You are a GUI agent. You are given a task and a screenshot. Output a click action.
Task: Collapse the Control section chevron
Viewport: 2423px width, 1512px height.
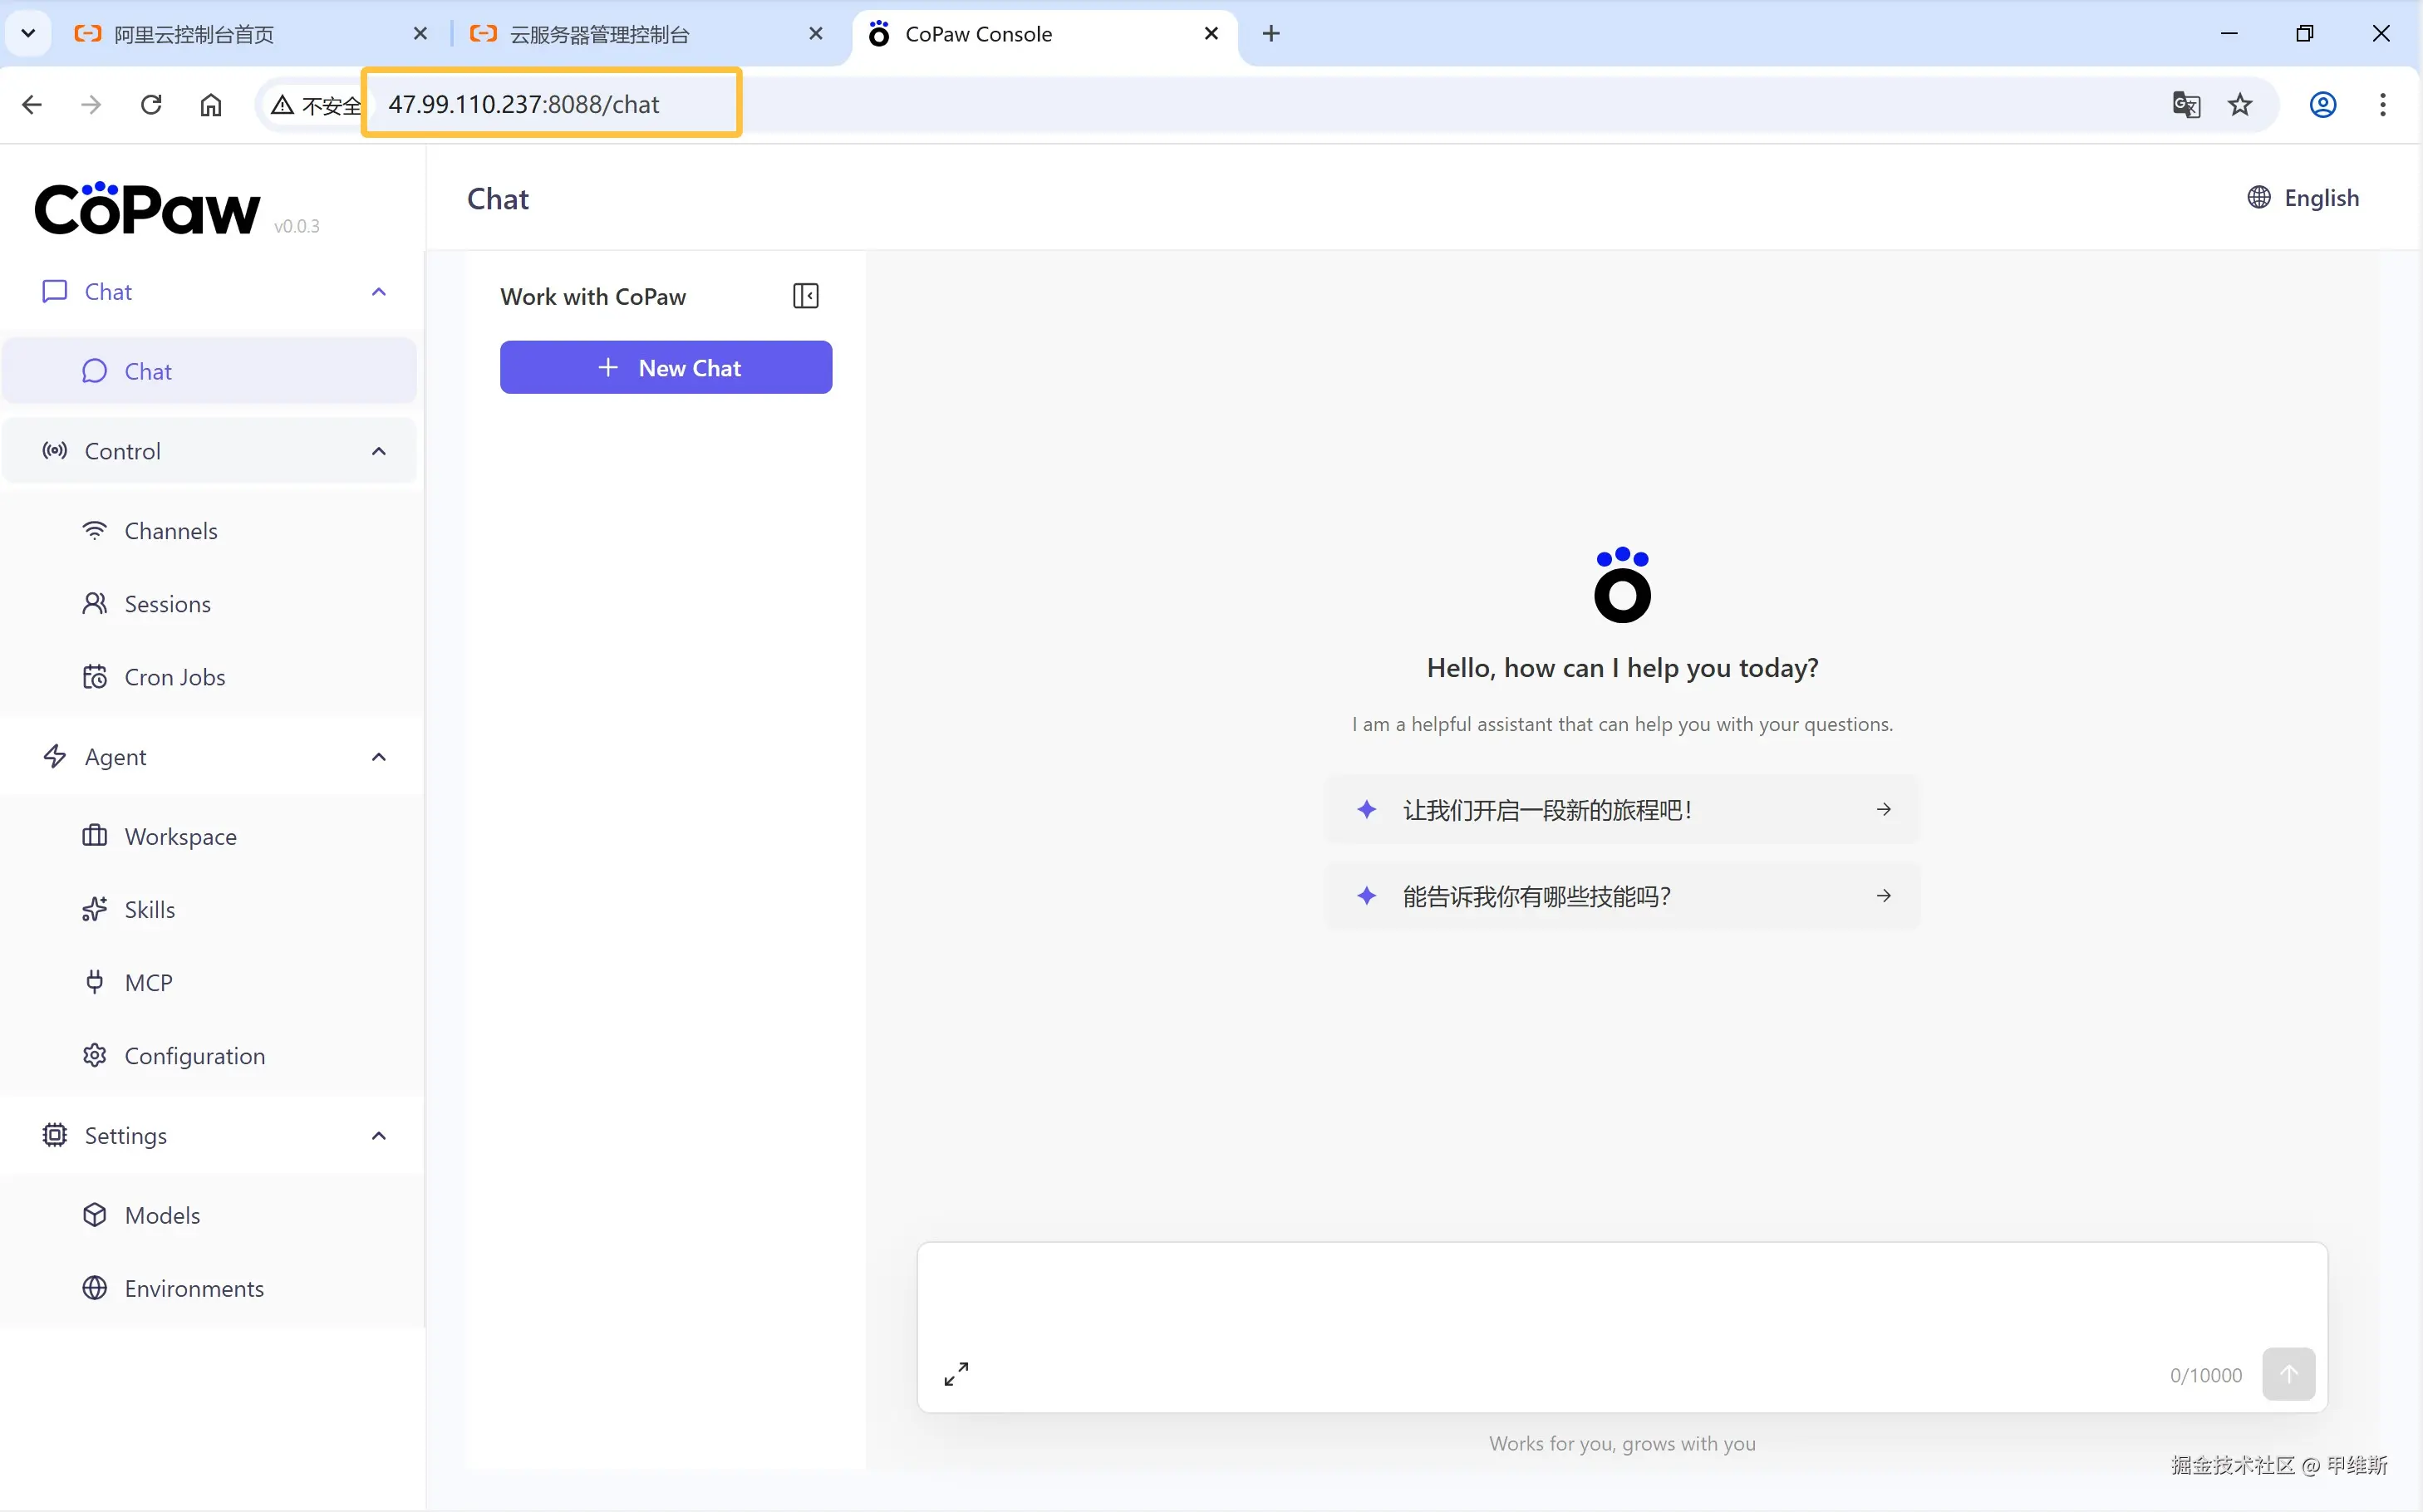(379, 451)
